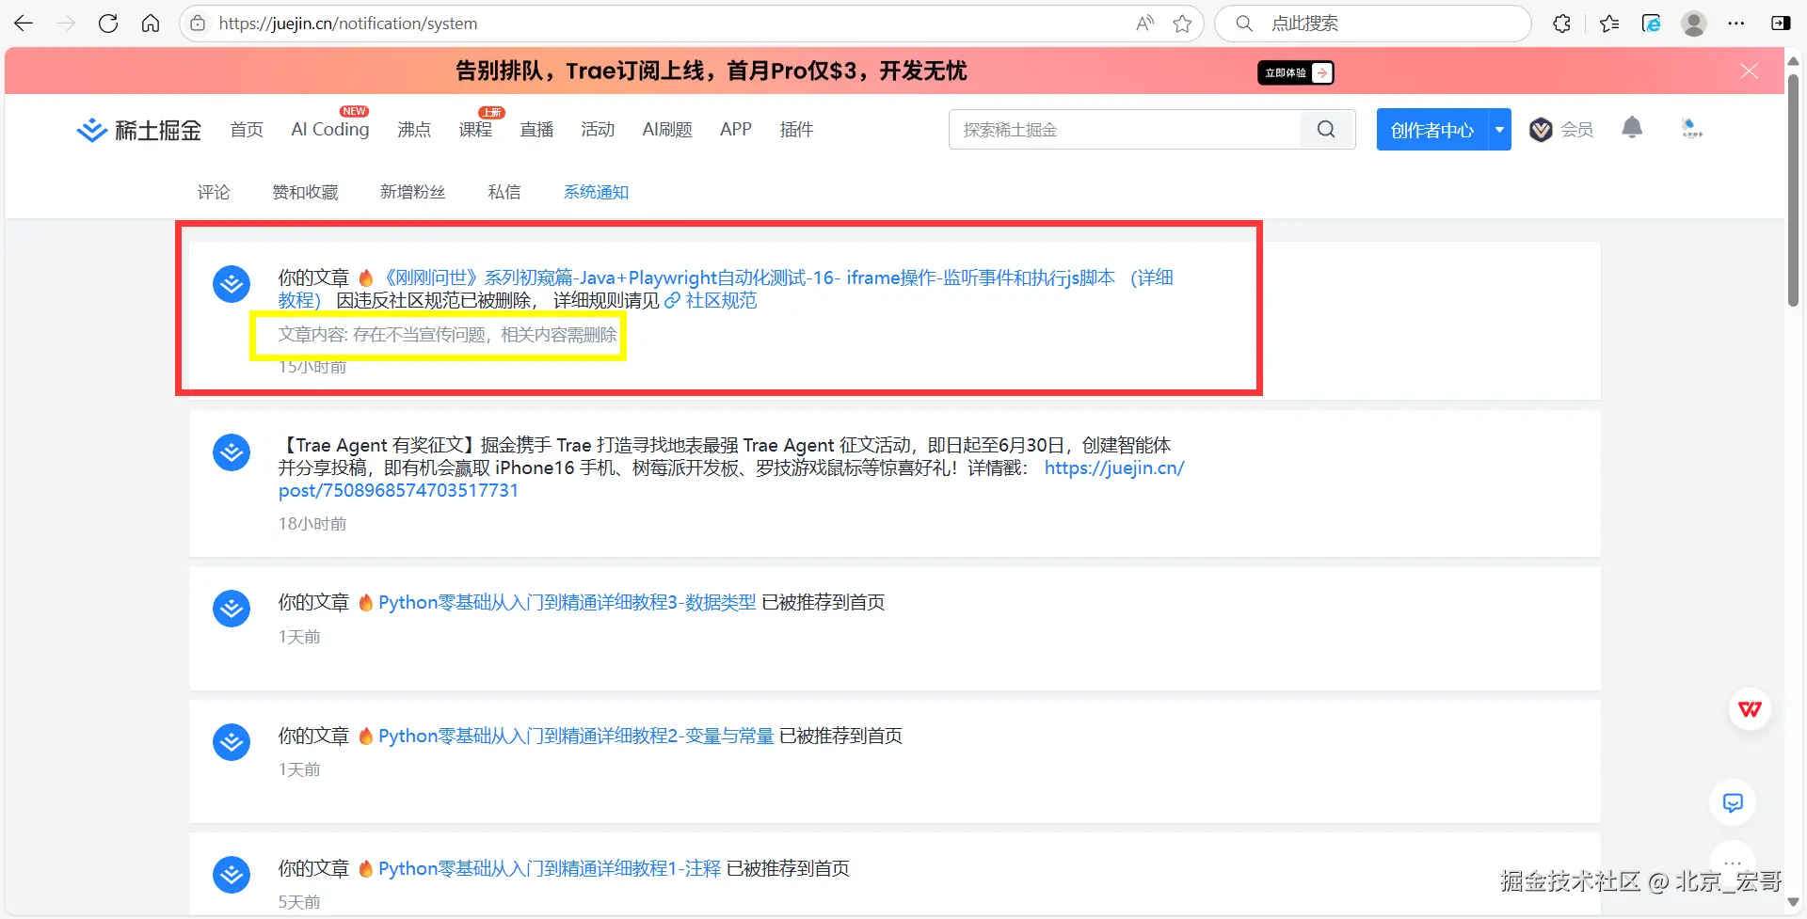Open the user avatar in top right
This screenshot has height=919, width=1807.
1694,24
